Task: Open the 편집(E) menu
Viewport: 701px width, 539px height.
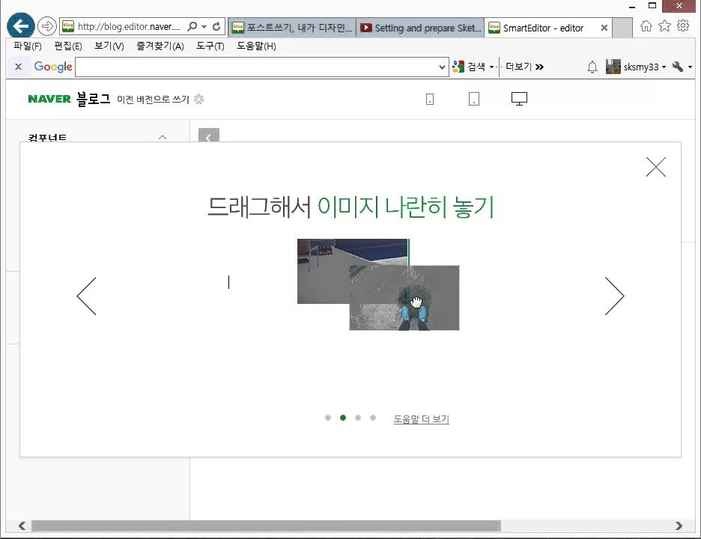Action: tap(68, 46)
